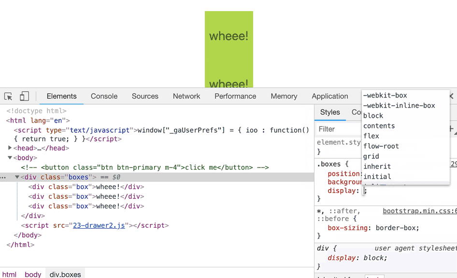
Task: Click the display value edit field
Action: (x=364, y=191)
